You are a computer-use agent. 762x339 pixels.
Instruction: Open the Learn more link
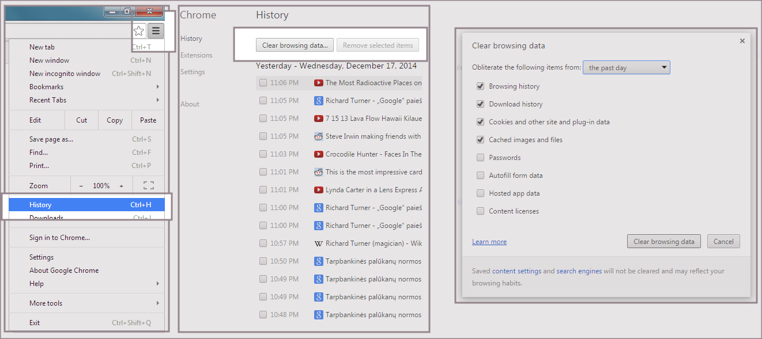pos(489,242)
